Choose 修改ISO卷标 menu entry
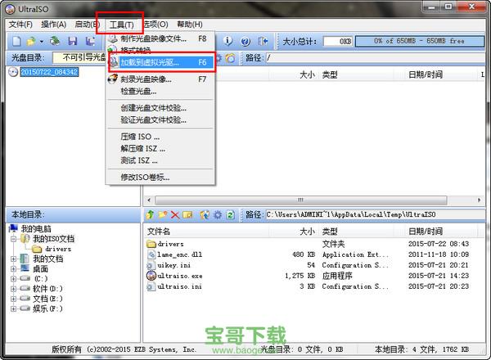The height and width of the screenshot is (360, 491). click(x=160, y=178)
